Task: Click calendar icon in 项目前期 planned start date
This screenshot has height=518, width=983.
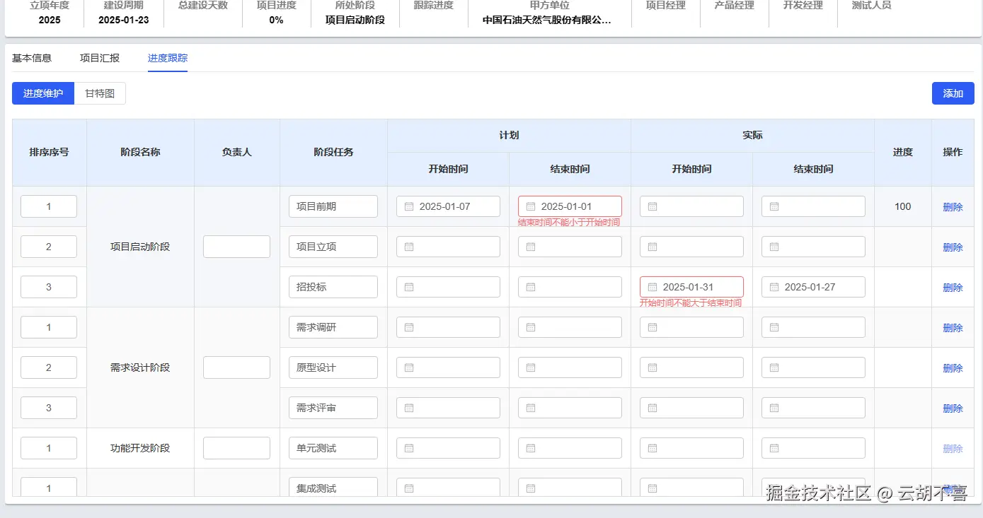Action: tap(409, 206)
